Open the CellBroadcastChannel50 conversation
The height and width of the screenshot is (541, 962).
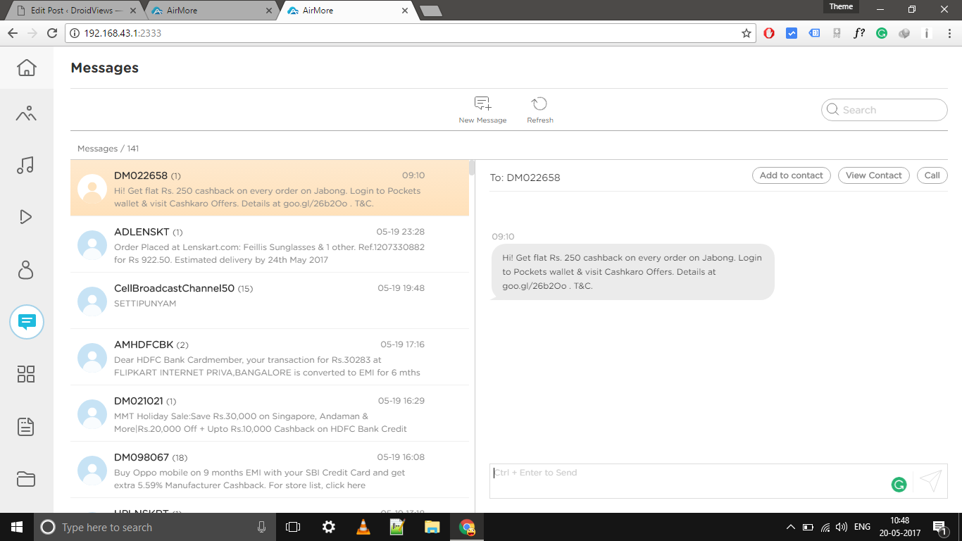click(x=270, y=301)
